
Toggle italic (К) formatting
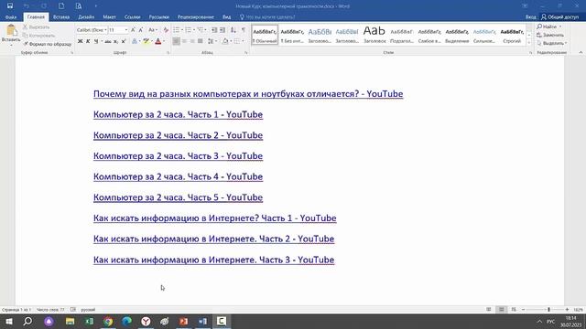click(x=88, y=41)
